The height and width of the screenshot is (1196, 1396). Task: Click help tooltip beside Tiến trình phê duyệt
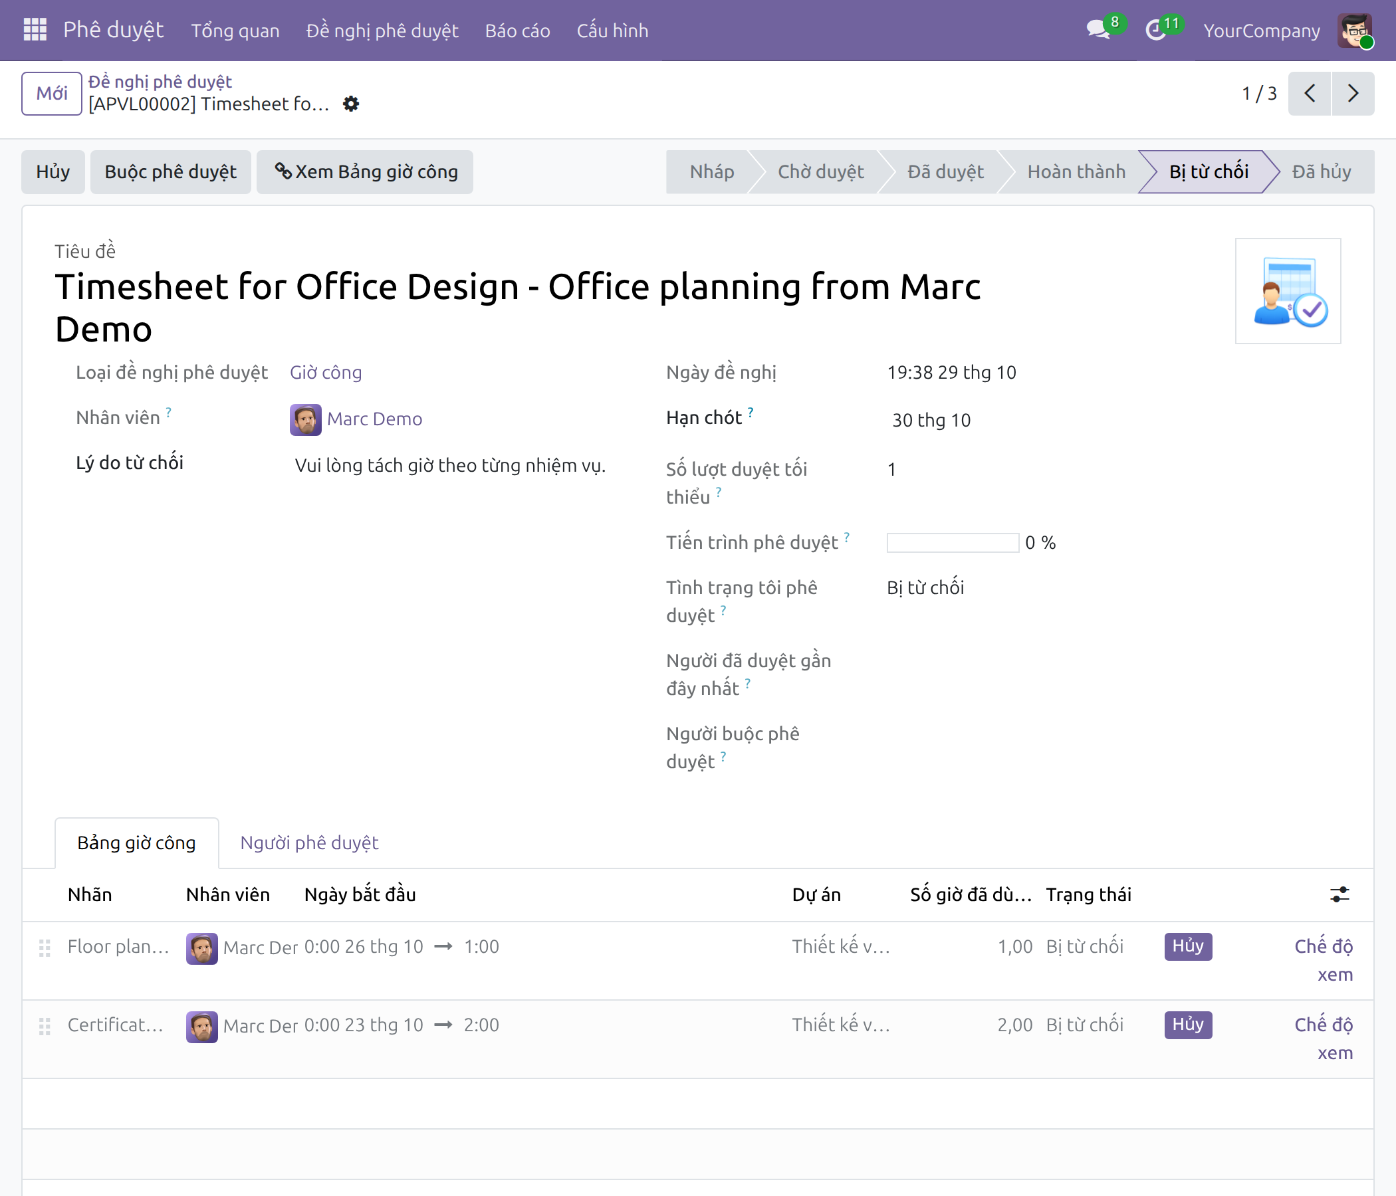point(846,537)
